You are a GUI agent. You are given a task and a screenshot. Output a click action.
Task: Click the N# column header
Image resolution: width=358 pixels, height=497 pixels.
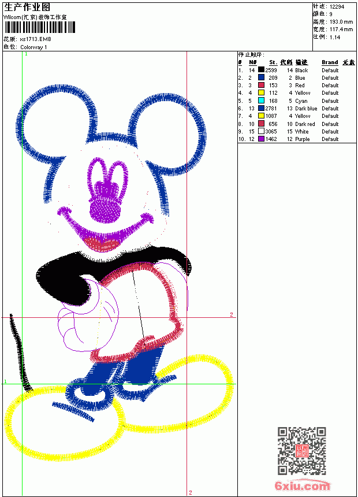click(x=252, y=62)
